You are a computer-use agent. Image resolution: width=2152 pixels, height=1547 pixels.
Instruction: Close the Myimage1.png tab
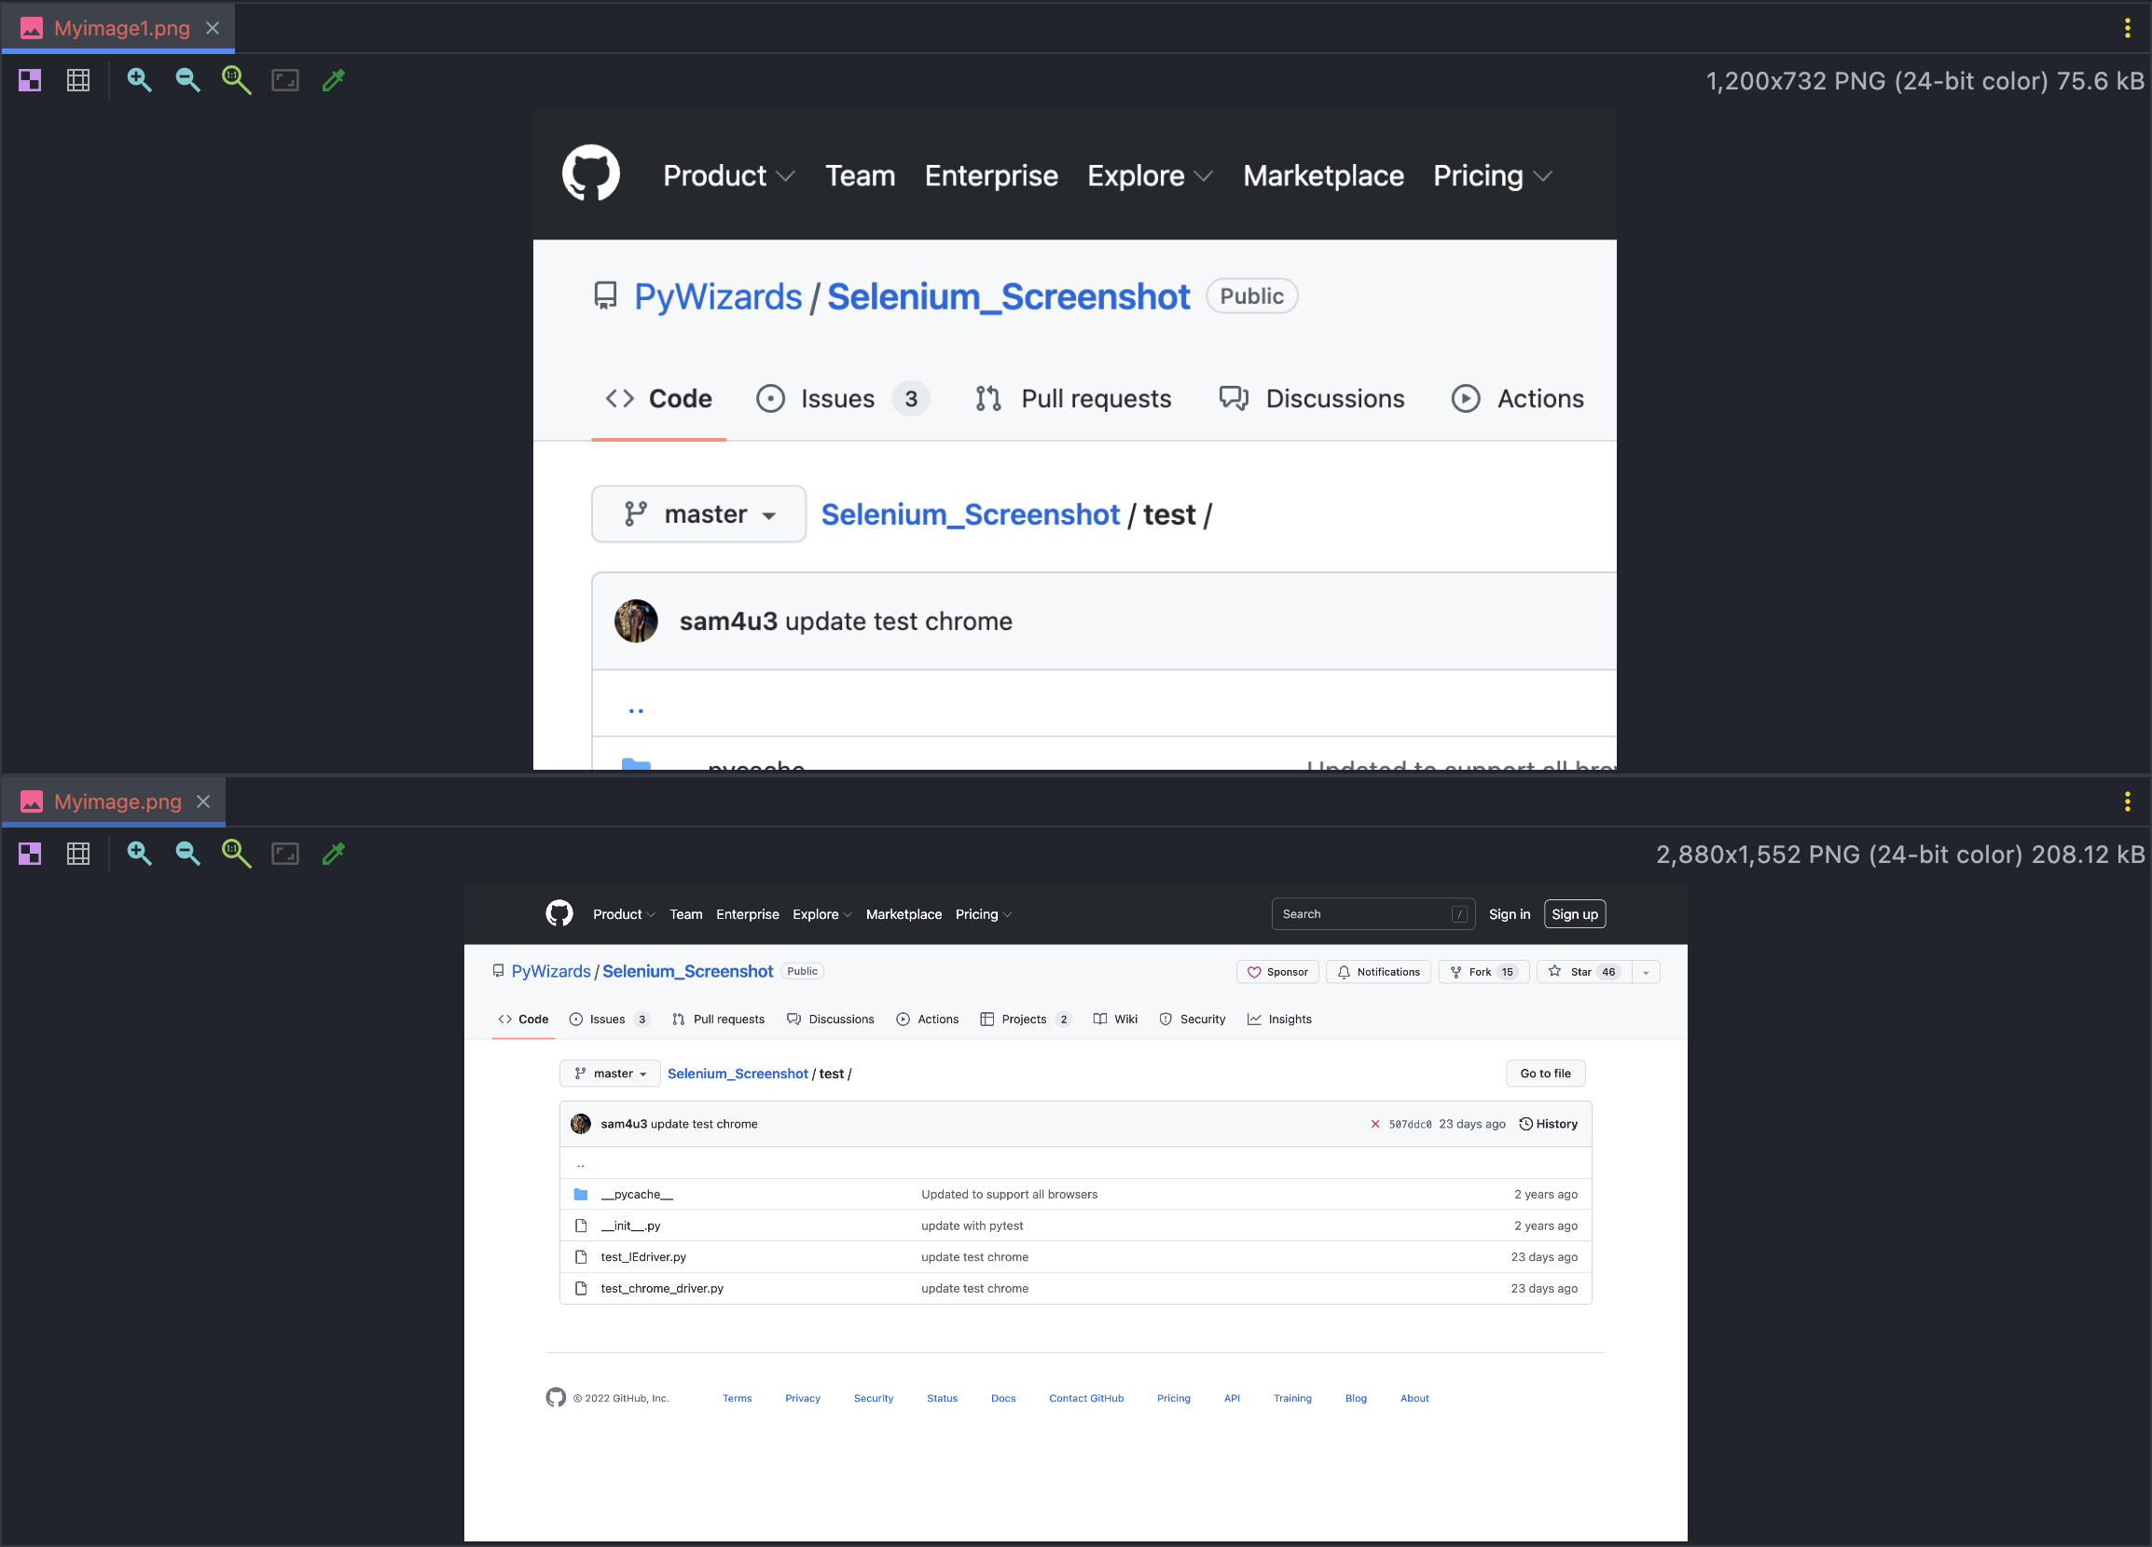(213, 29)
